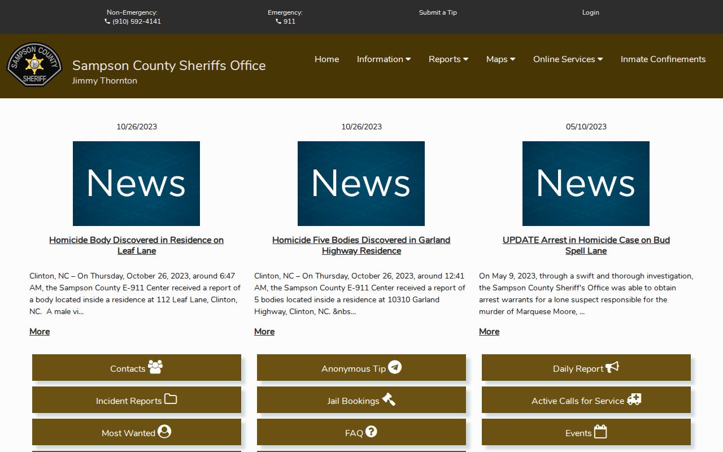Click News thumbnail for Bud Spell Lane article
This screenshot has width=723, height=452.
586,184
